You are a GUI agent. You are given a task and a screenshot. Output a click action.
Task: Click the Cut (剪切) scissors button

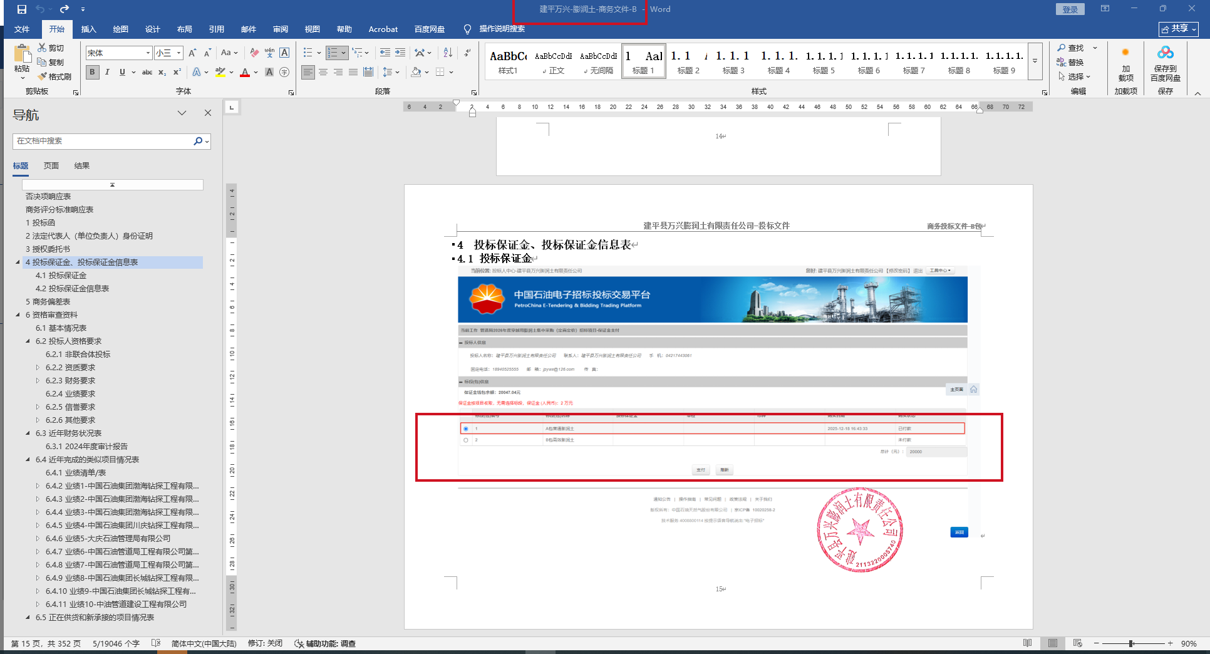coord(51,48)
